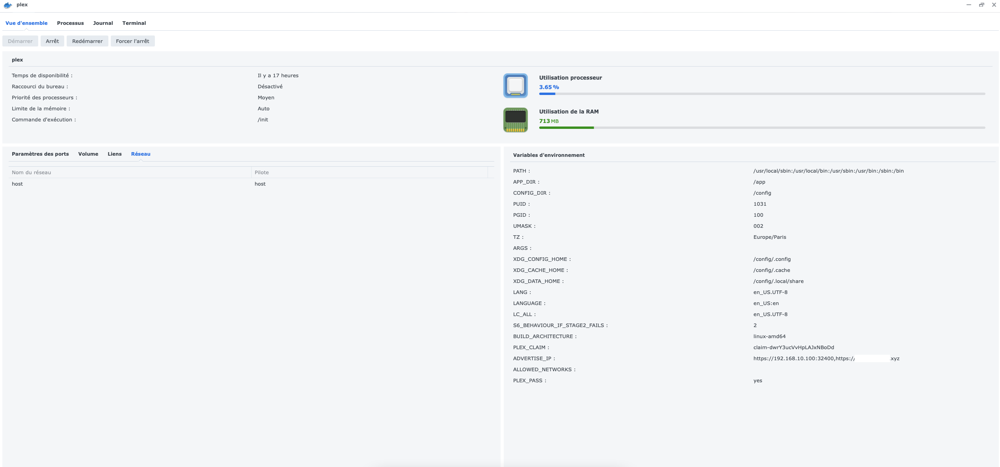This screenshot has height=467, width=1000.
Task: Open the Liens tab
Action: point(114,154)
